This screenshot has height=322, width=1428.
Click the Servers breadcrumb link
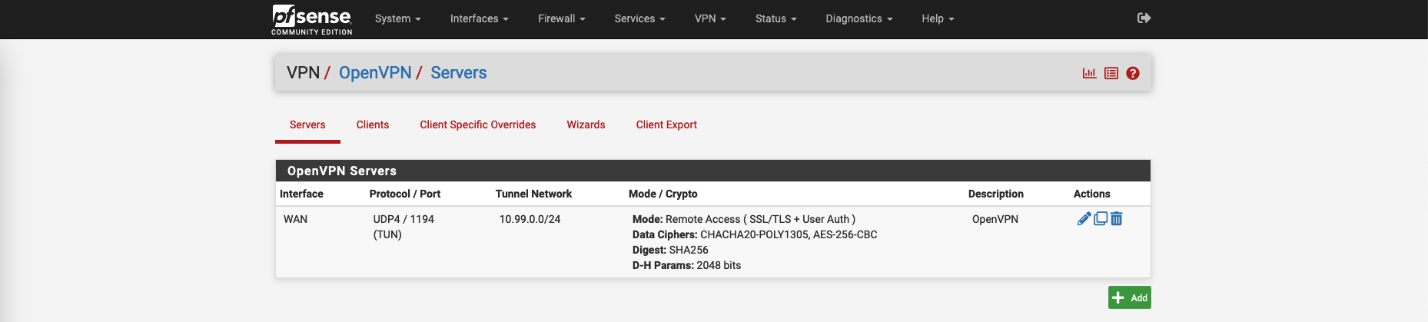pos(458,73)
